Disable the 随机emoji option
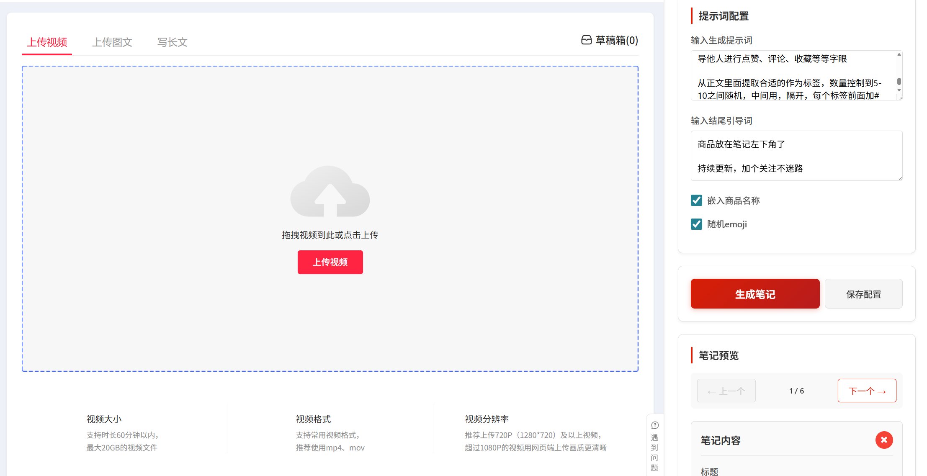 [696, 224]
